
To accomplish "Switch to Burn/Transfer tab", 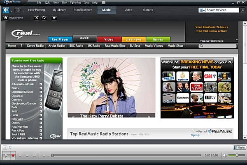I will 83,10.
